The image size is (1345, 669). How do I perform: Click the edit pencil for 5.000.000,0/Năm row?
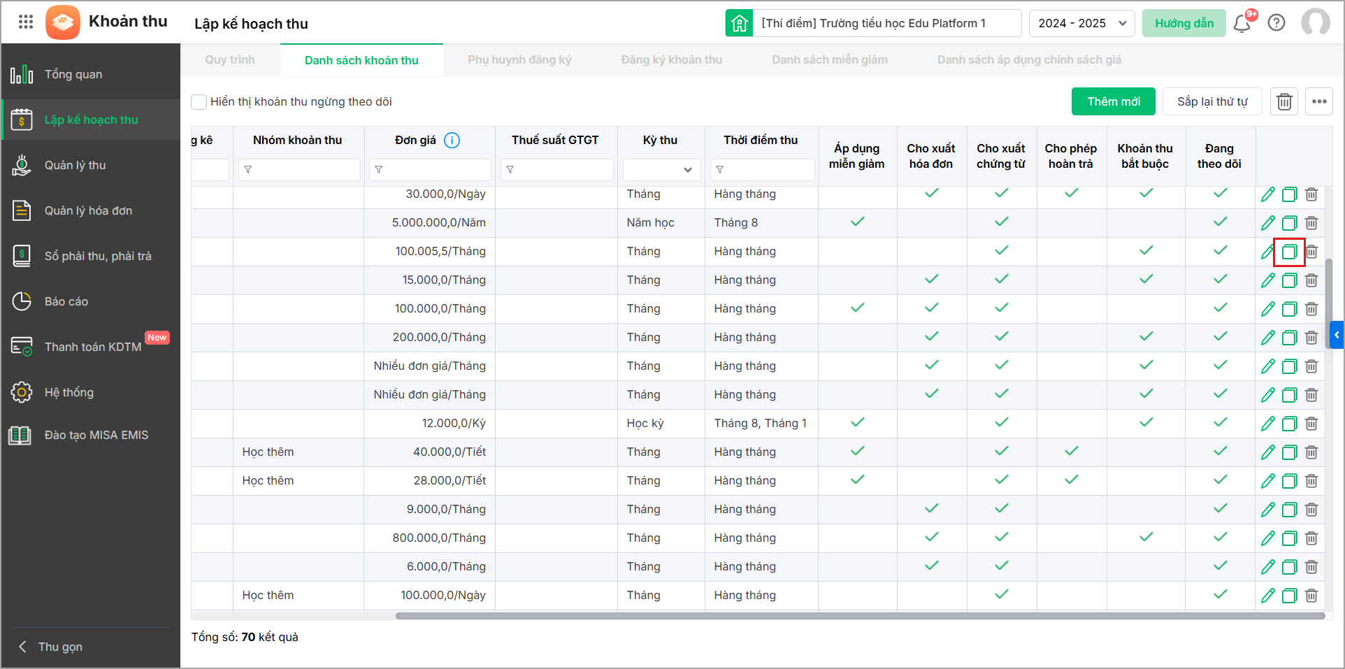pos(1267,223)
